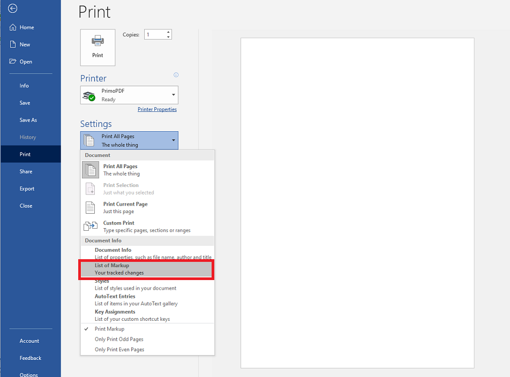The height and width of the screenshot is (377, 510).
Task: Choose AutoText Entries option
Action: [147, 300]
